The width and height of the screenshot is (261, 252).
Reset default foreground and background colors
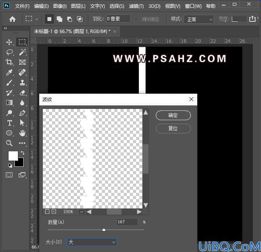pyautogui.click(x=10, y=165)
